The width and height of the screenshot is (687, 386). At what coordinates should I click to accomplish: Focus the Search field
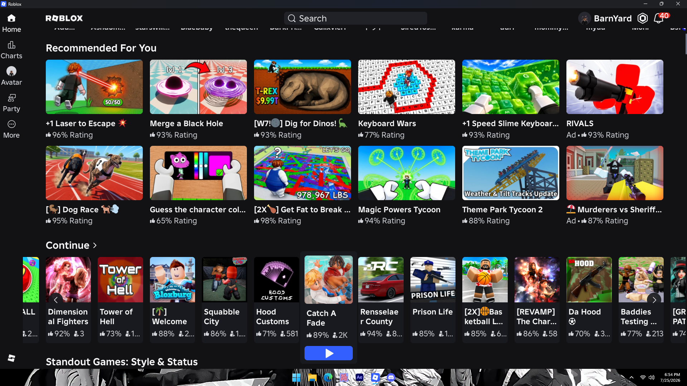pyautogui.click(x=355, y=18)
